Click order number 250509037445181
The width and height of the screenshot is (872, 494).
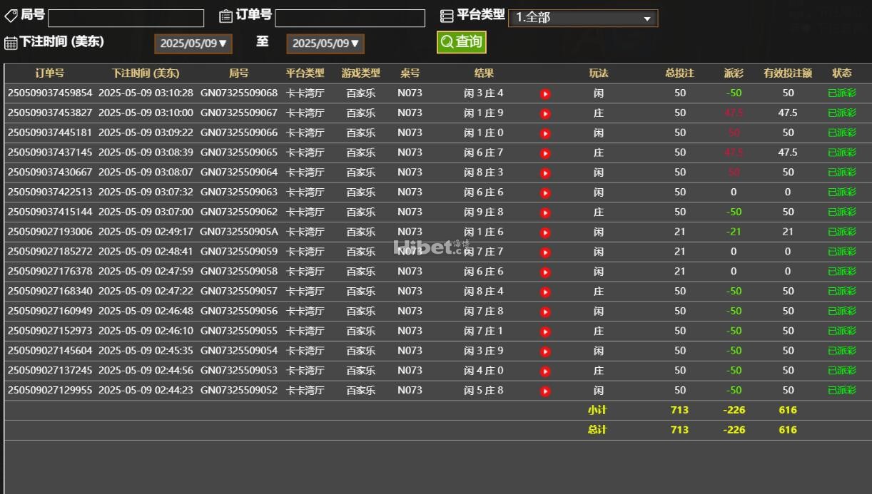[50, 133]
